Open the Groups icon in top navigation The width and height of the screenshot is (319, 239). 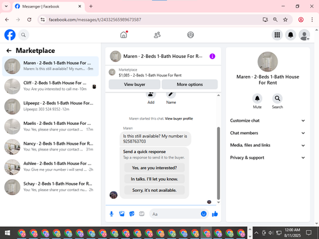point(190,35)
